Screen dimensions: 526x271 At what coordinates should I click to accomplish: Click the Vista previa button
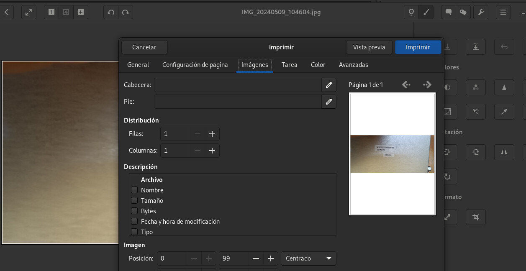(x=369, y=47)
